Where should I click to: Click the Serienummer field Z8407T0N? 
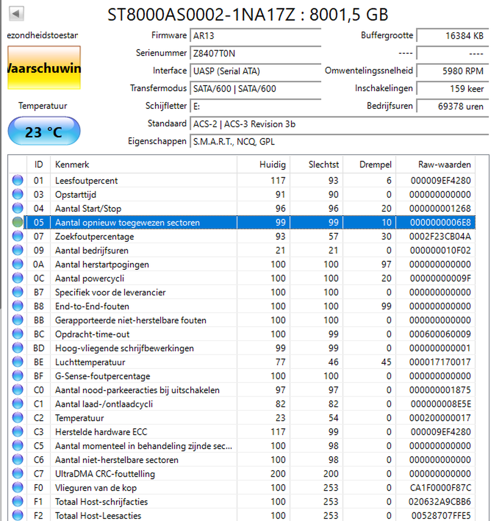pos(255,53)
